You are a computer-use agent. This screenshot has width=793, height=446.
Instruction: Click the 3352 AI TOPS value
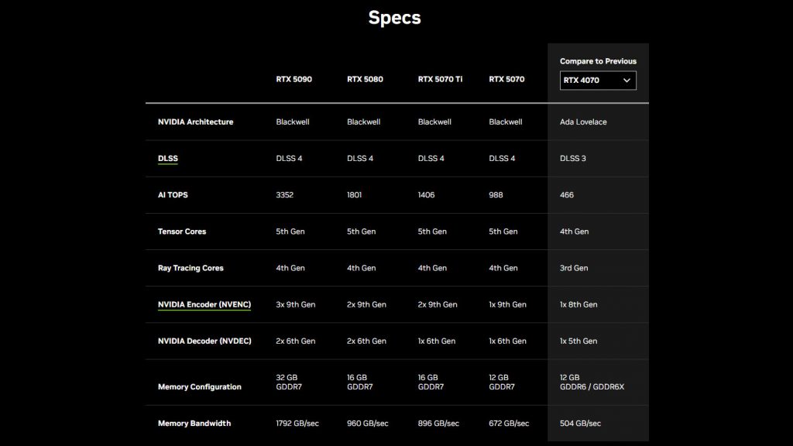point(284,194)
